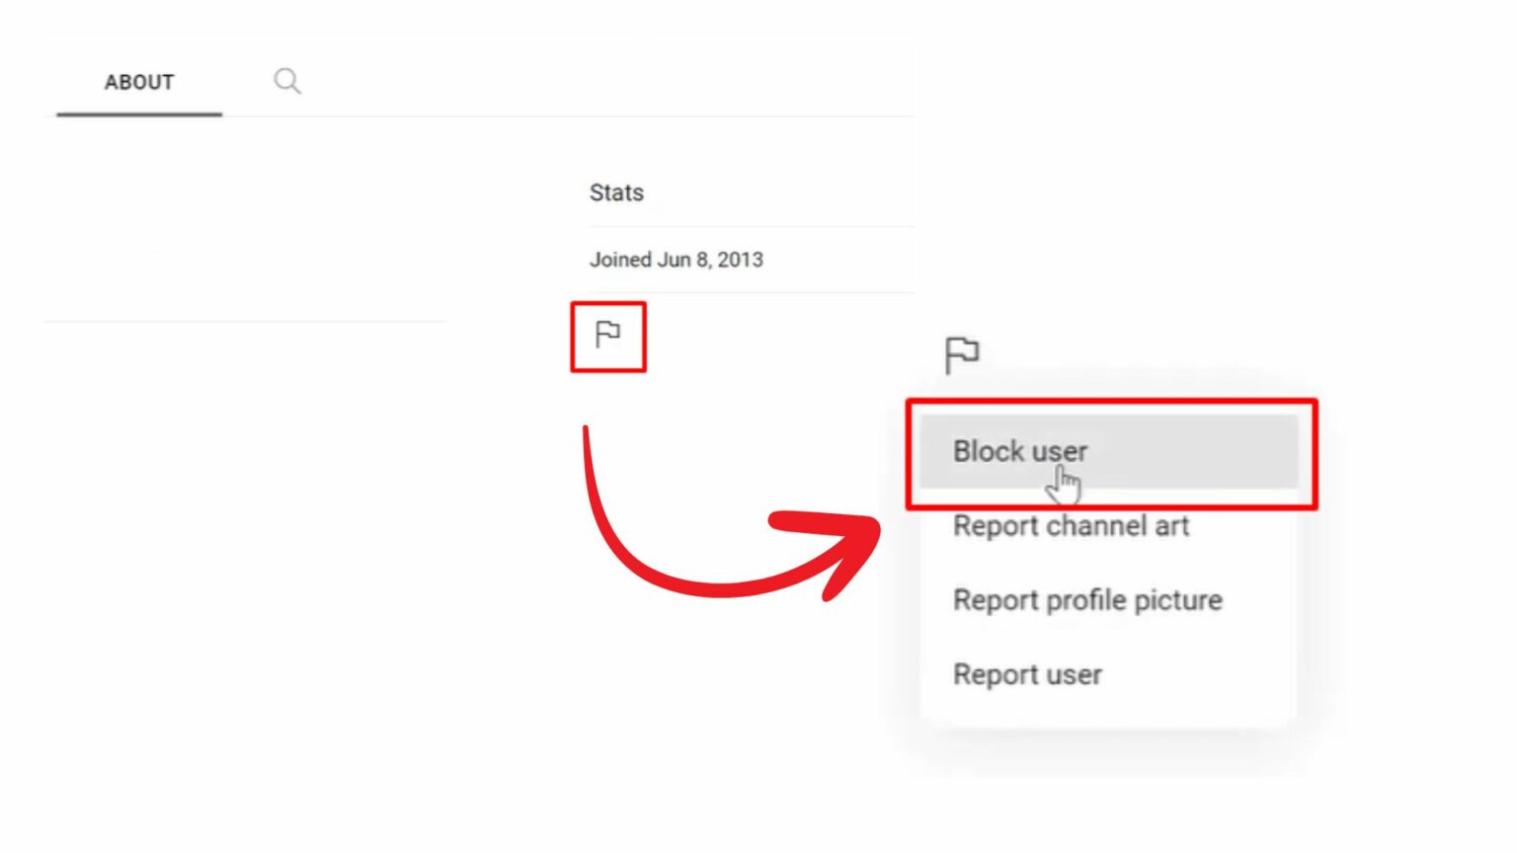
Task: Click the flag symbol on the About page
Action: tap(608, 336)
